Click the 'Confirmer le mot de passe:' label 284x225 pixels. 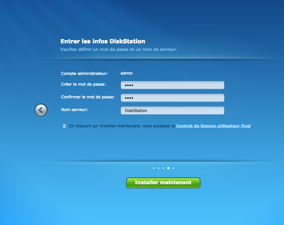[x=88, y=97]
